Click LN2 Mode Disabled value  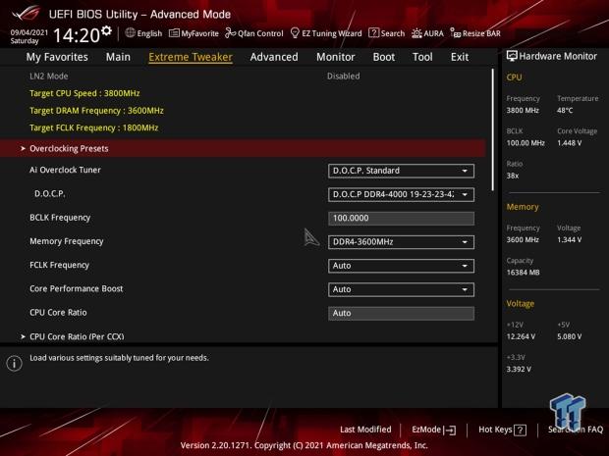pyautogui.click(x=344, y=76)
